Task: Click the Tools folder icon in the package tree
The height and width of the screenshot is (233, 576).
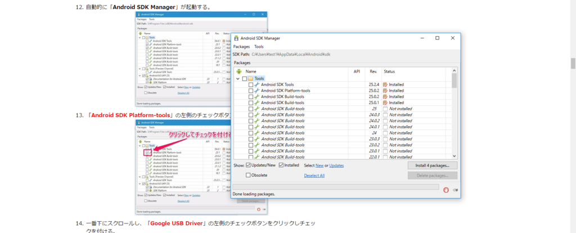Action: [x=250, y=78]
